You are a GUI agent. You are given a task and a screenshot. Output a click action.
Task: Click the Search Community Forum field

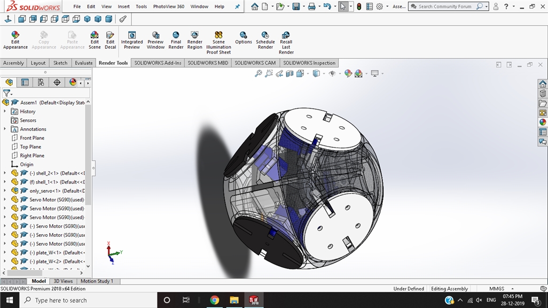tap(445, 6)
